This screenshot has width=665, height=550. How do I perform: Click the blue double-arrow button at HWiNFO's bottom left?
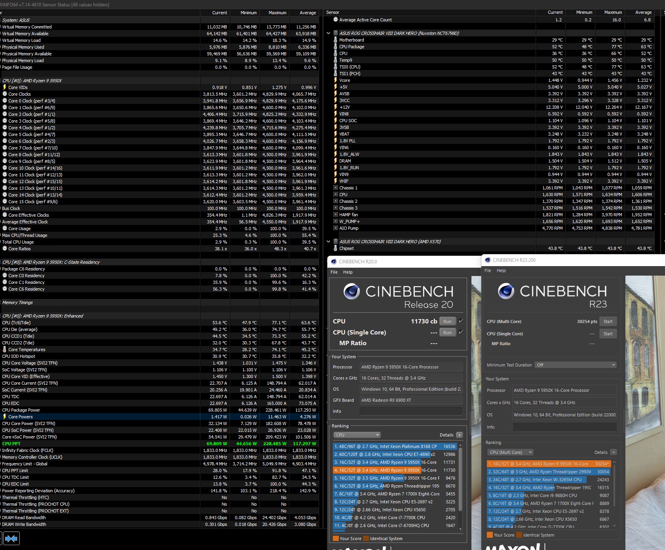coord(11,539)
